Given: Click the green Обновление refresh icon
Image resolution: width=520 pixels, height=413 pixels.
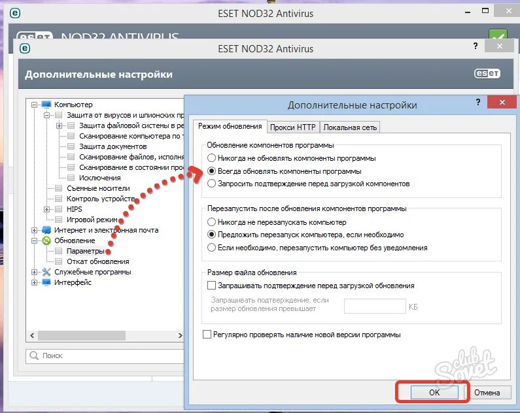Looking at the screenshot, I should pos(46,240).
